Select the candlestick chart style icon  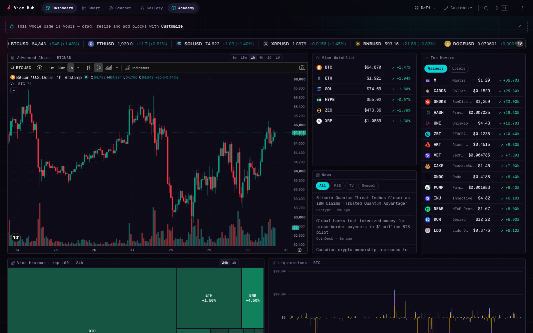pyautogui.click(x=99, y=68)
